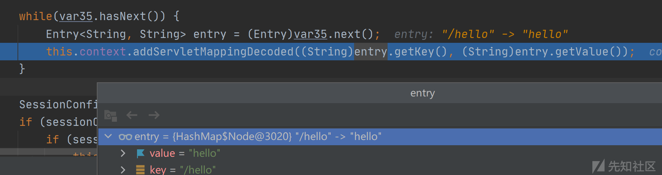Expand the key = "/hello" node
The width and height of the screenshot is (662, 175).
point(123,170)
